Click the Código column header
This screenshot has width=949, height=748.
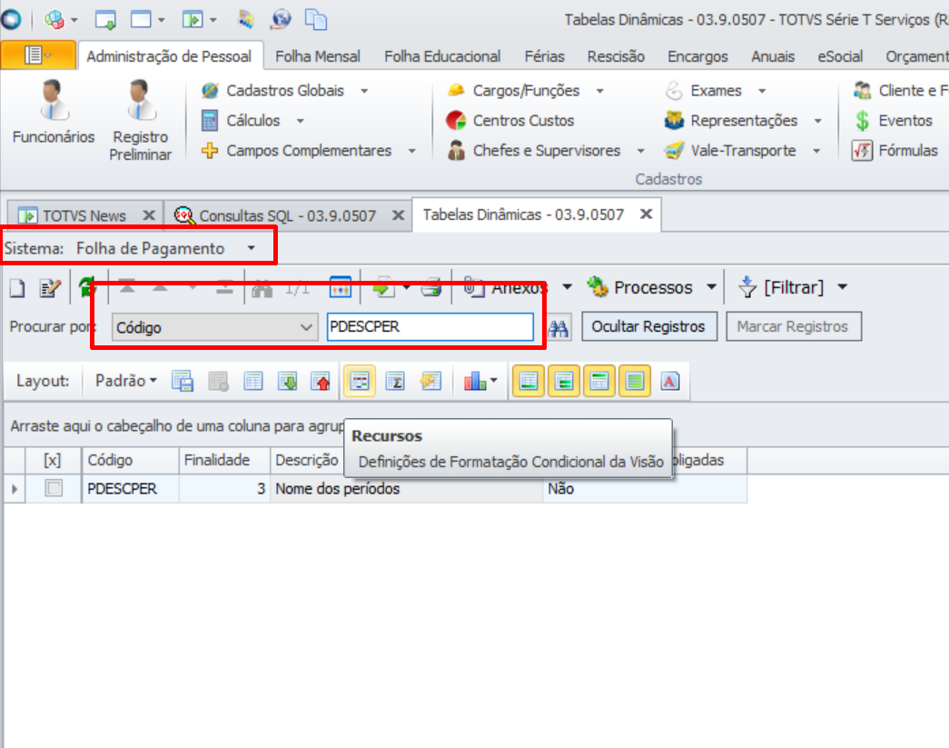(130, 460)
